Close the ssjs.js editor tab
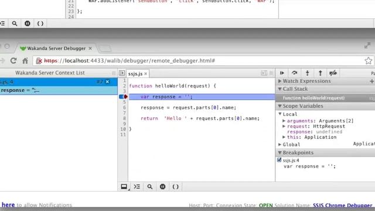 click(146, 74)
